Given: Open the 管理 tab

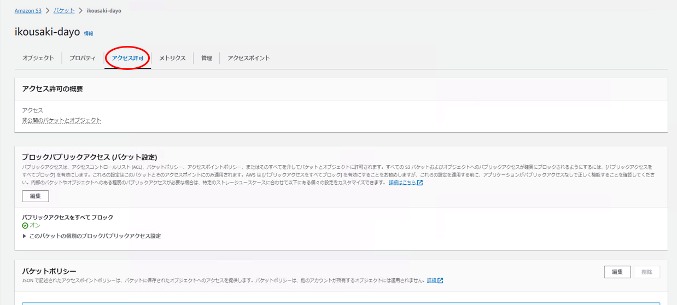Looking at the screenshot, I should (206, 58).
